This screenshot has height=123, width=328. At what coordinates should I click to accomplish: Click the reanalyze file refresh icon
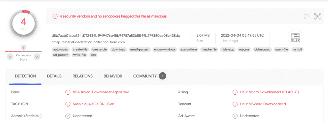(x=306, y=17)
